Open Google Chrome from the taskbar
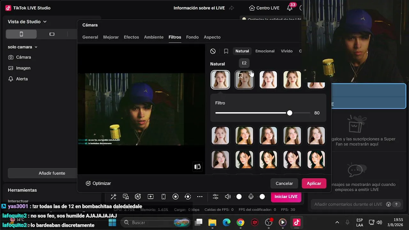The width and height of the screenshot is (409, 230). [x=241, y=222]
